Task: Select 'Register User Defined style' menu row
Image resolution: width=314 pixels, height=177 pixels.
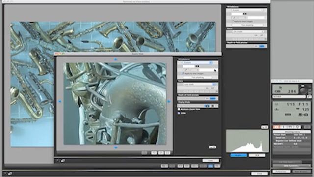Action: click(x=291, y=141)
